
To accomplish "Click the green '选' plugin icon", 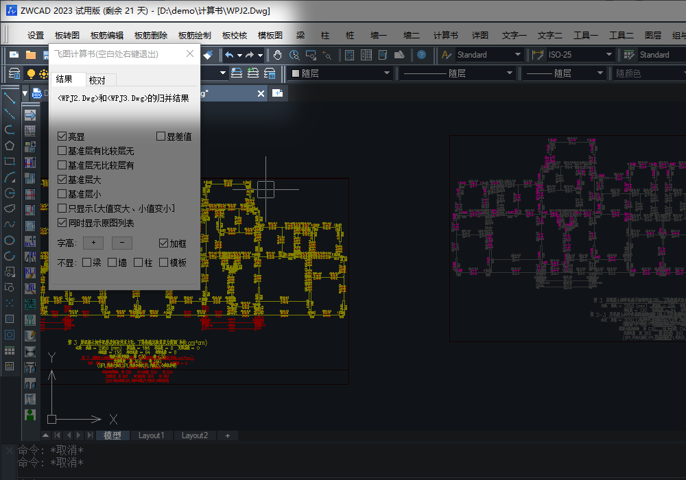I will coord(29,304).
